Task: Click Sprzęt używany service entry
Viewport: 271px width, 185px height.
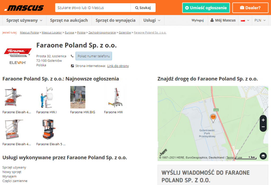Action: (x=14, y=167)
